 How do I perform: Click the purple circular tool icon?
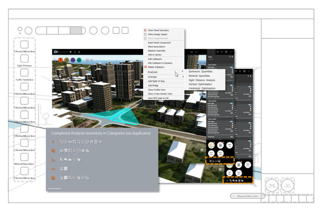point(73,59)
